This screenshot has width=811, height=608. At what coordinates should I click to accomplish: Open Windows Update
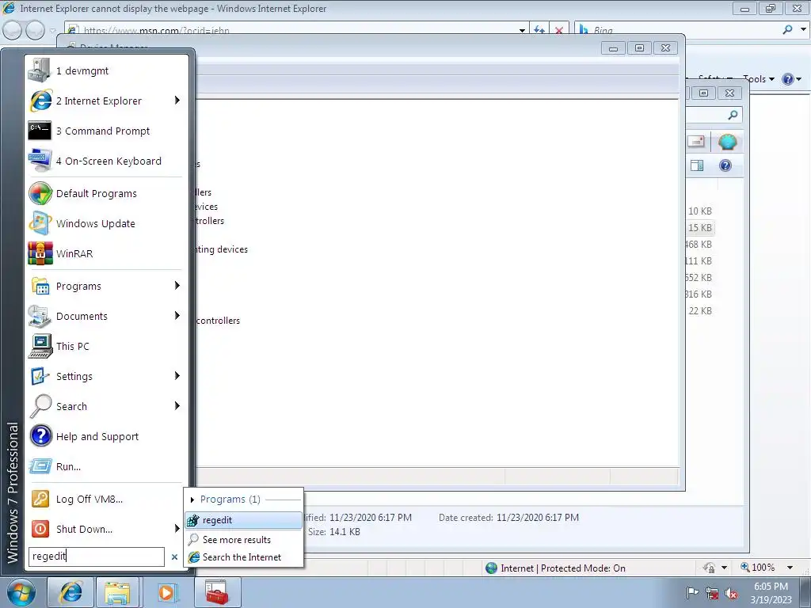pos(107,223)
